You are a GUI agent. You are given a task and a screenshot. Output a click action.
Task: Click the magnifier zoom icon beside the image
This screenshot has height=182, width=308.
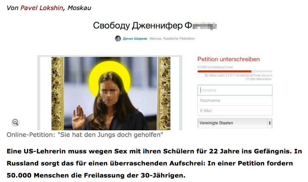(15, 122)
